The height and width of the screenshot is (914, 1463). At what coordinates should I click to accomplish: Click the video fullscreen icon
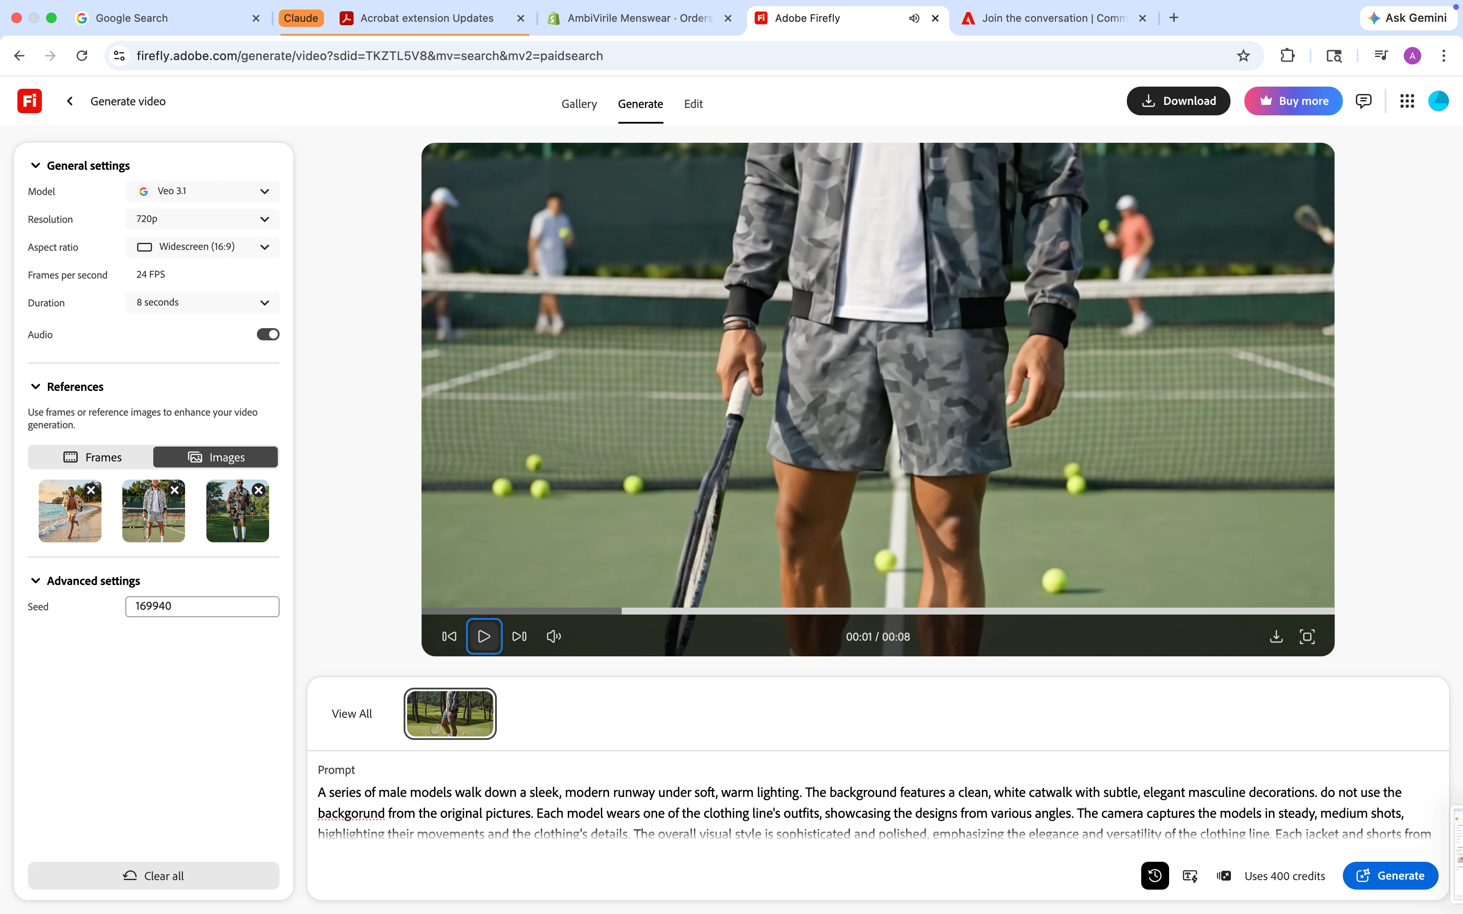[x=1306, y=636]
